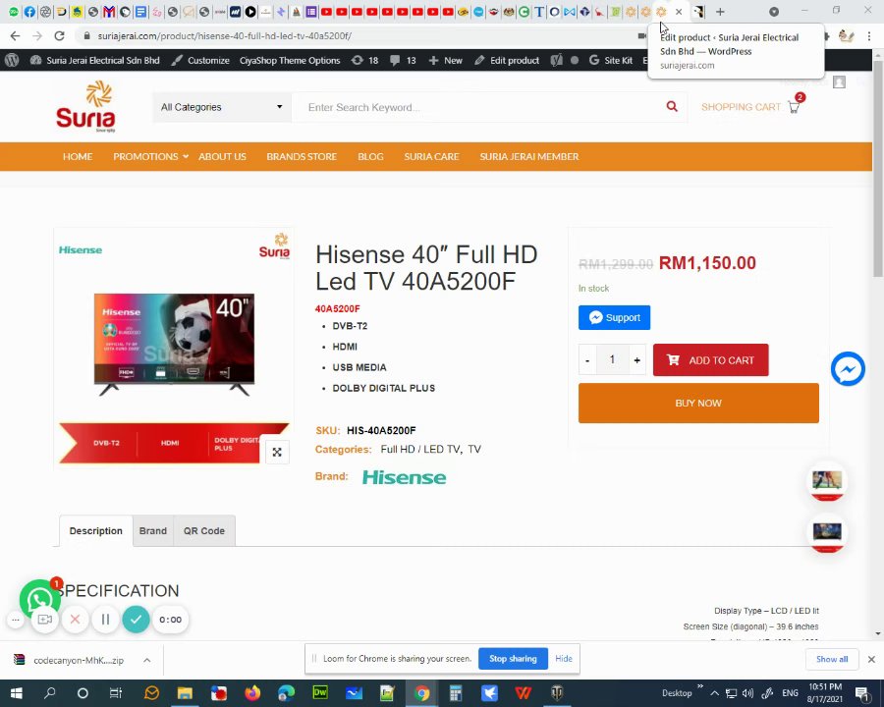Open the WordPress logo menu in admin bar
This screenshot has width=884, height=707.
12,60
